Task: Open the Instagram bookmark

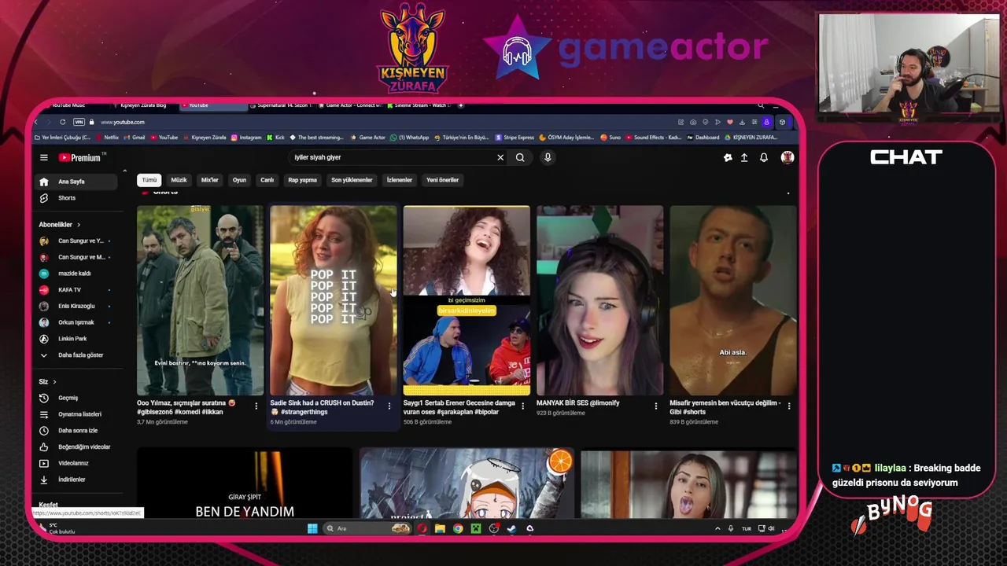Action: tap(245, 138)
